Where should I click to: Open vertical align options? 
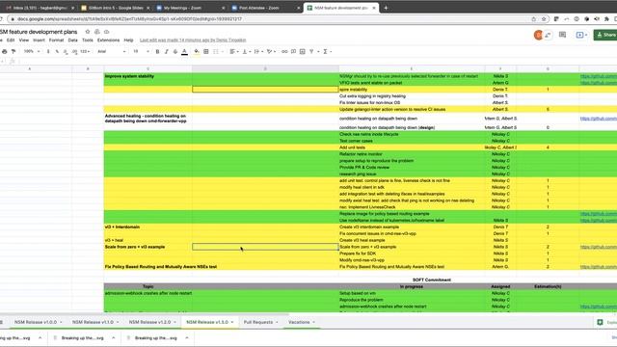[246, 51]
